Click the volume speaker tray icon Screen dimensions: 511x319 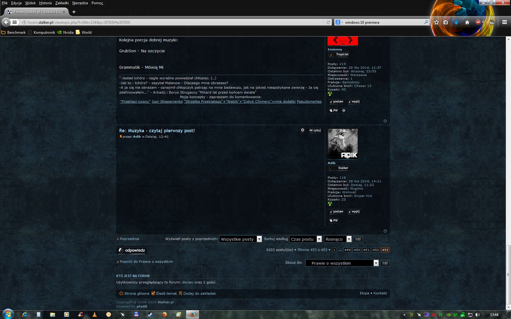pyautogui.click(x=477, y=315)
